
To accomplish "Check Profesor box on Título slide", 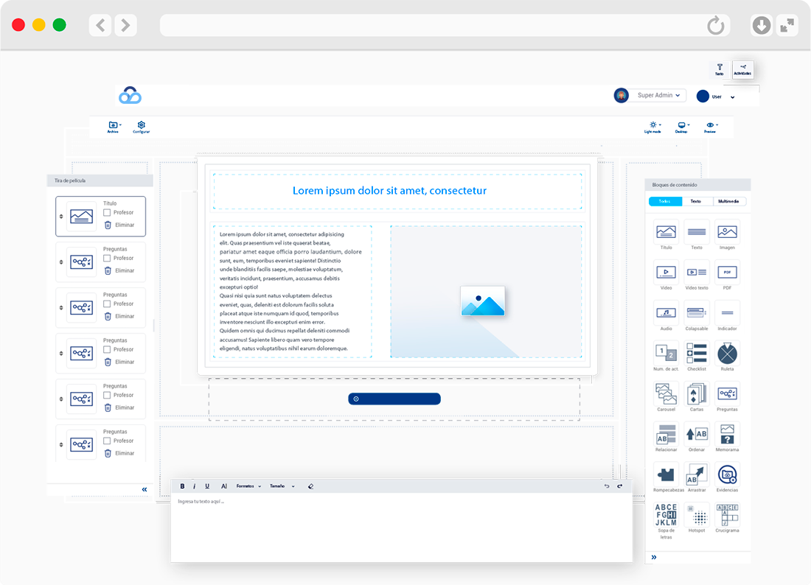I will tap(108, 213).
